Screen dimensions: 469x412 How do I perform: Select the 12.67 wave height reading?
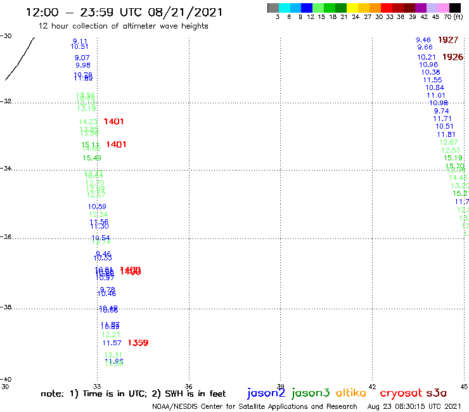tap(449, 142)
